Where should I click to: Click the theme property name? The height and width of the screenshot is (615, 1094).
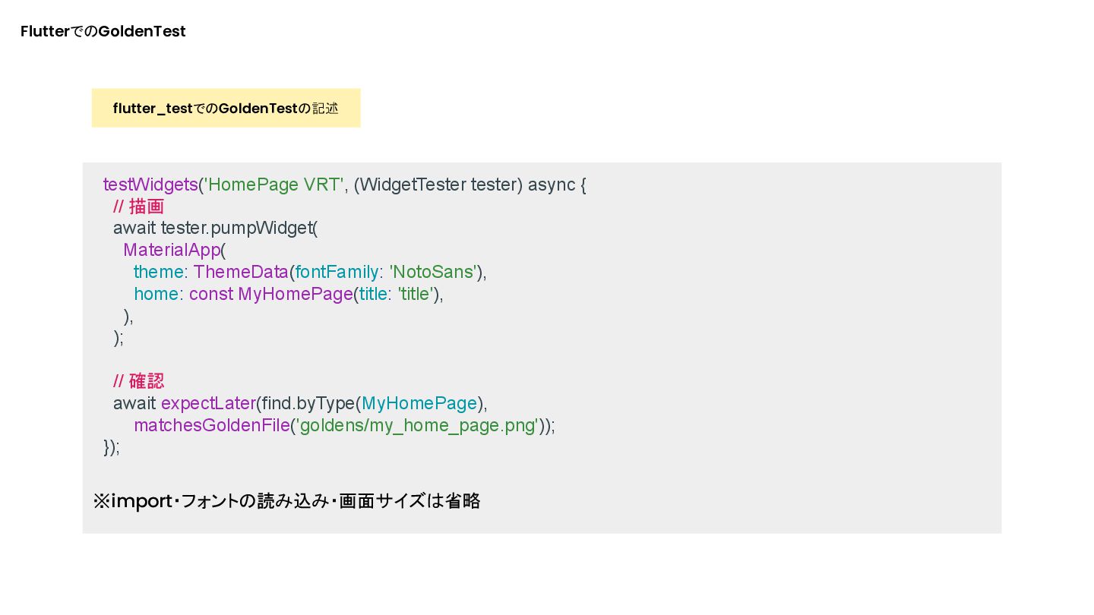click(158, 272)
